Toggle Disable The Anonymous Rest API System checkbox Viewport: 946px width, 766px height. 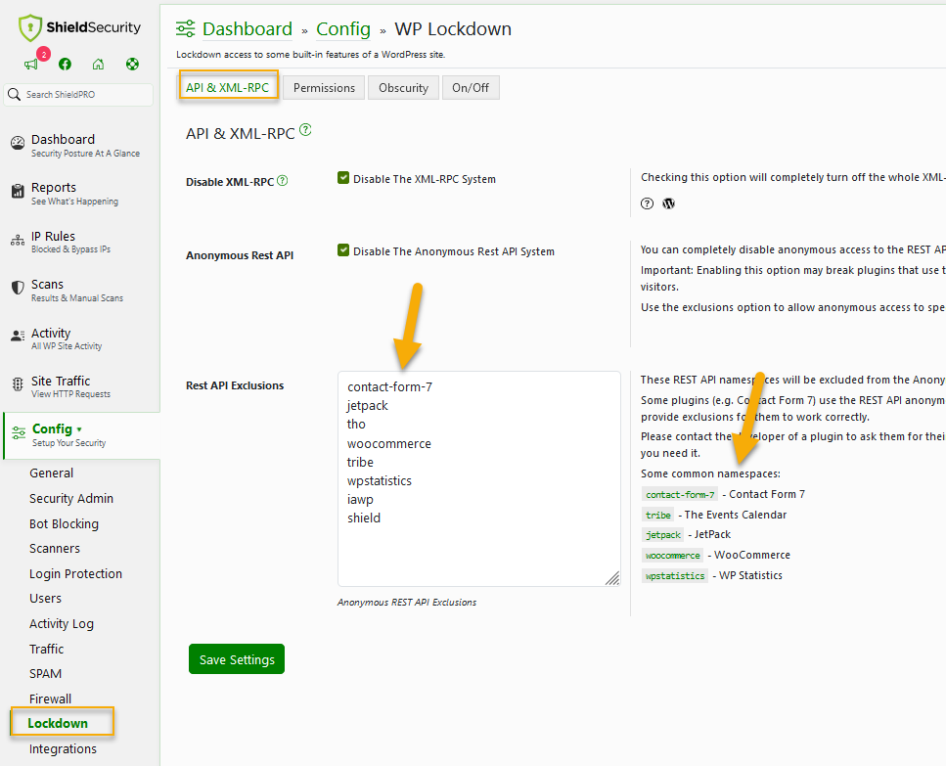(343, 249)
